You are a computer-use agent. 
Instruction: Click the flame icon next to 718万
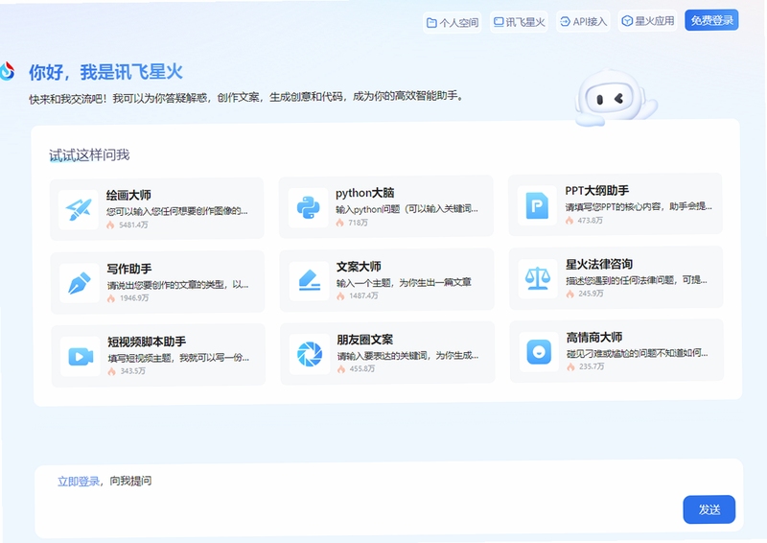(340, 223)
